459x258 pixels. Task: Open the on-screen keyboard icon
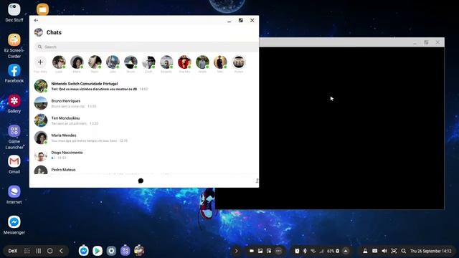[374, 251]
